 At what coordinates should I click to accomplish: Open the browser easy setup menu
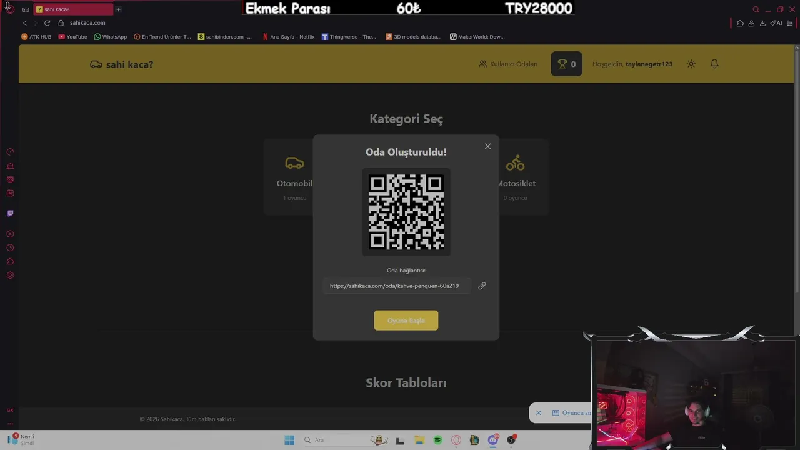coord(790,23)
